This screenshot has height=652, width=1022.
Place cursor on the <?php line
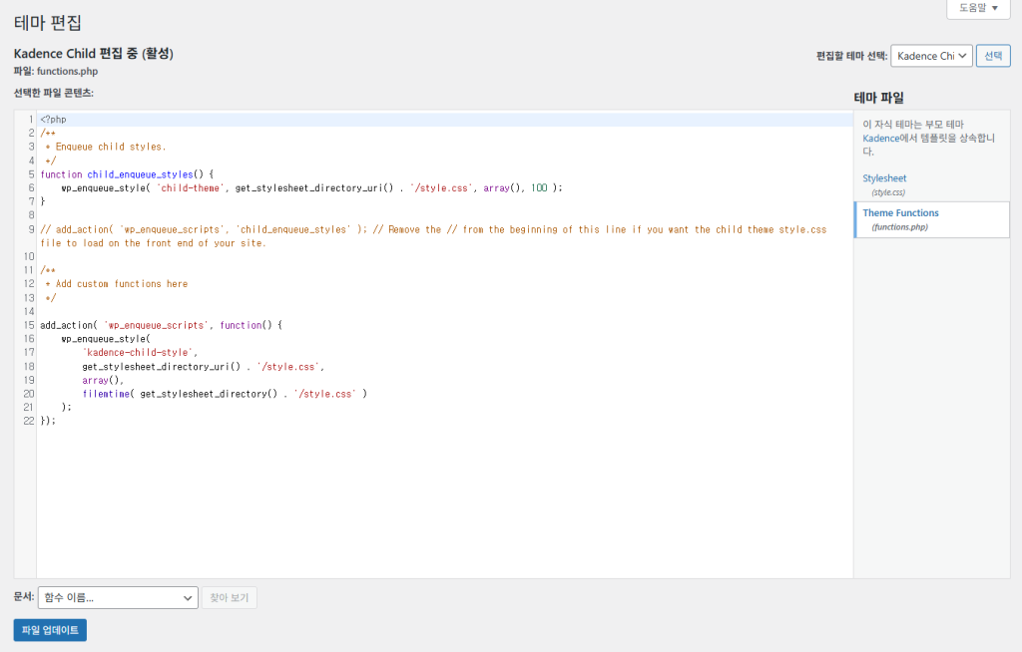pyautogui.click(x=54, y=120)
